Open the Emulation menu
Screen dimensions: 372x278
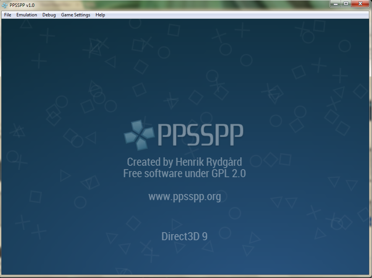[x=27, y=15]
